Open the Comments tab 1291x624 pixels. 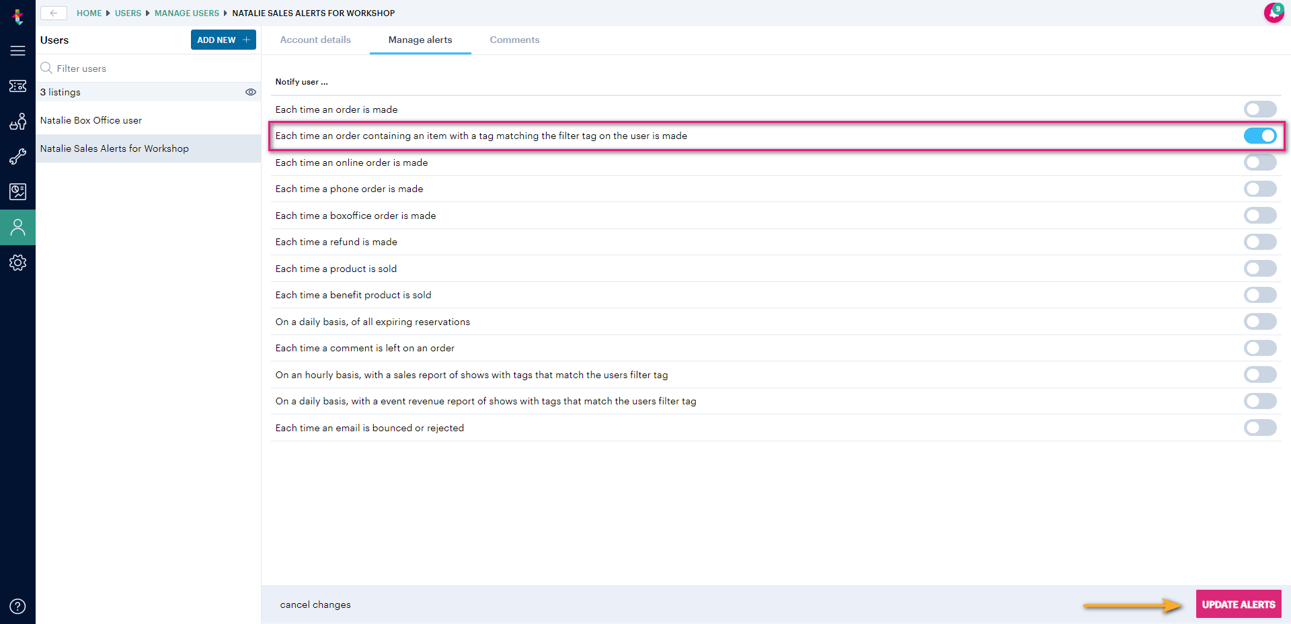514,40
